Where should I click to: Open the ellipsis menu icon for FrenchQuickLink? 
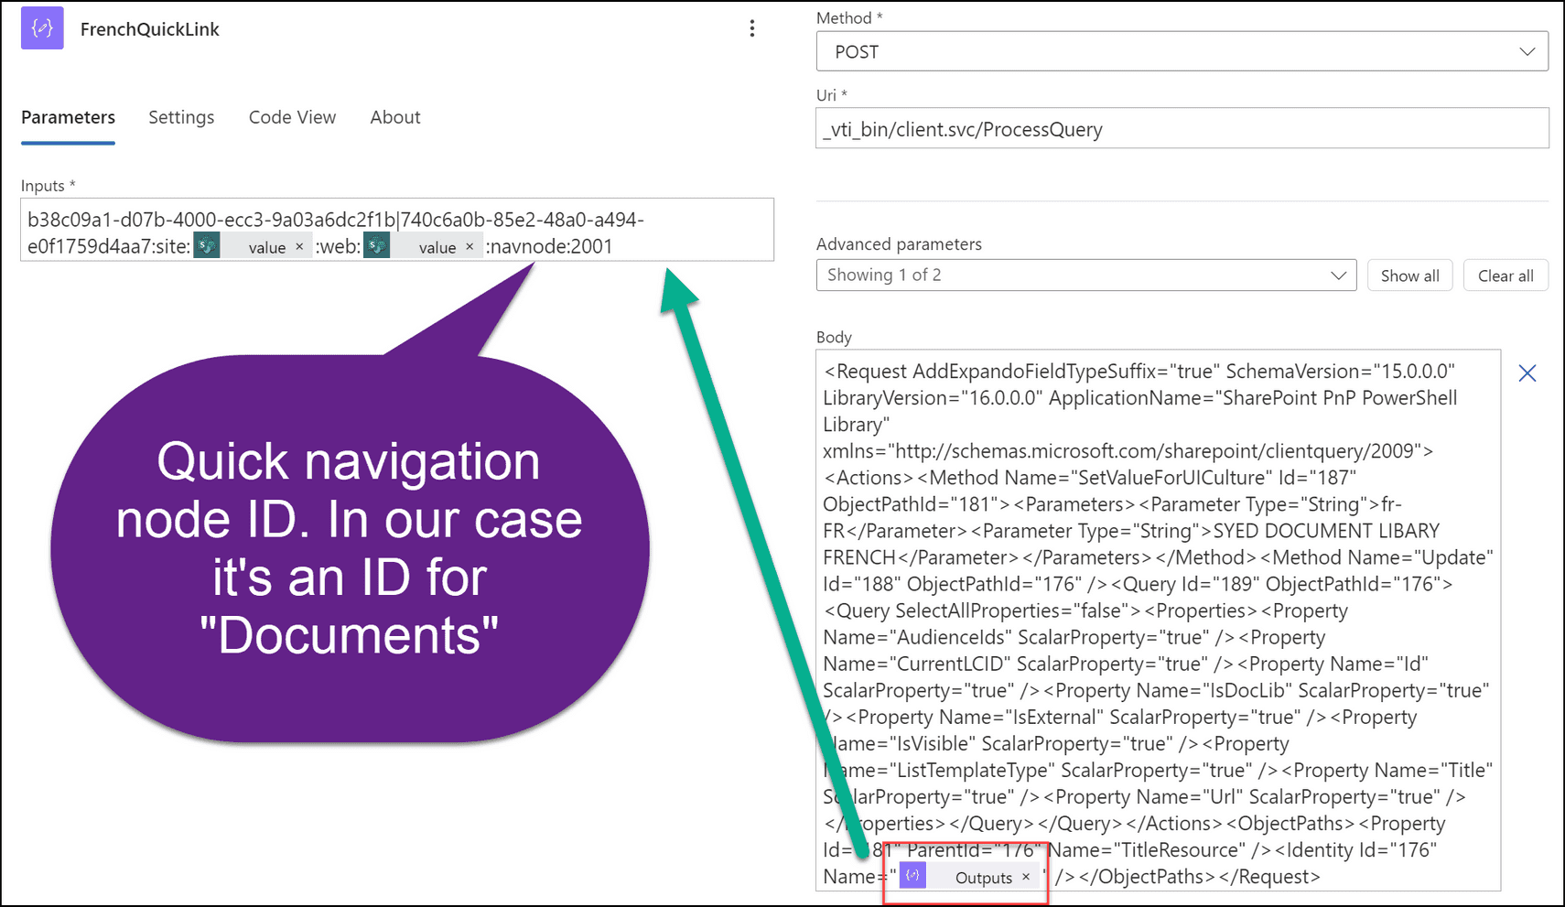coord(752,28)
